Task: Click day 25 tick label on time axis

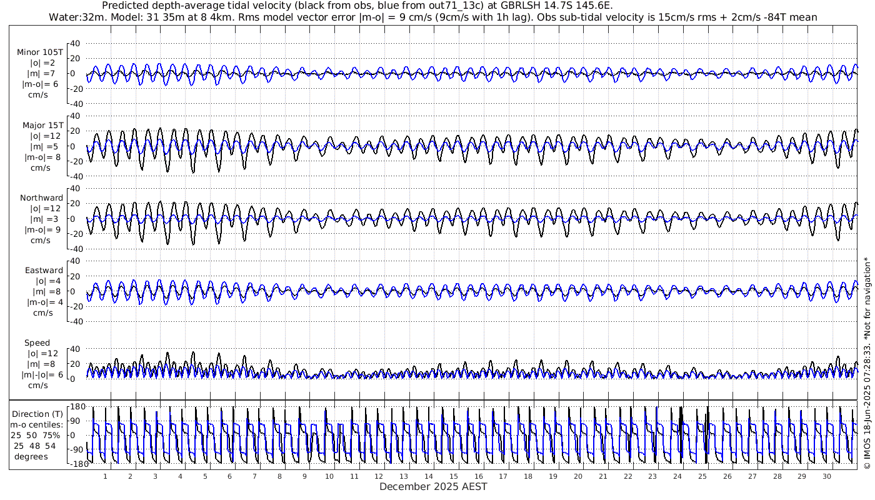Action: [702, 476]
